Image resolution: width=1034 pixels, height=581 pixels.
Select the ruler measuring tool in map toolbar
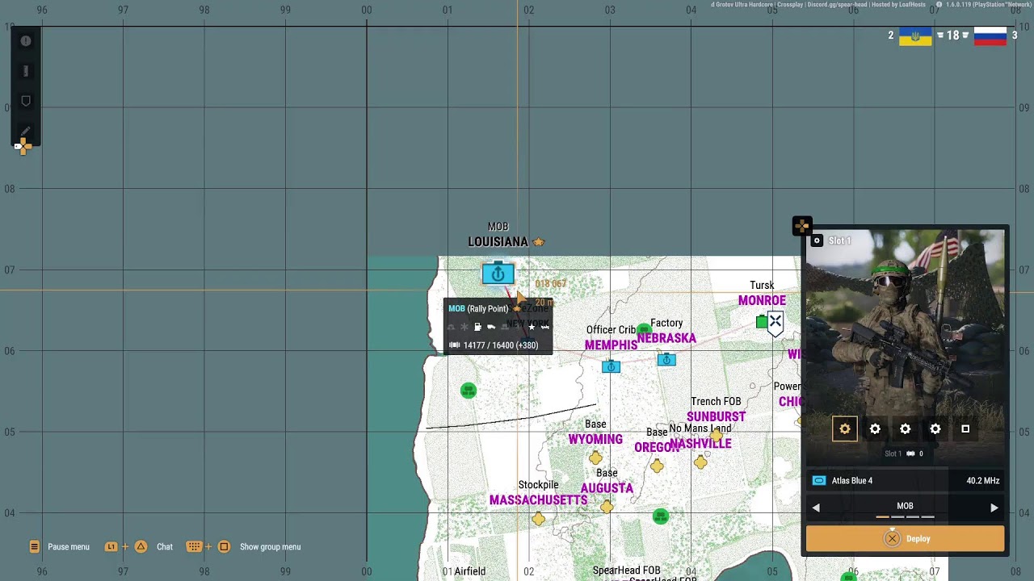[26, 71]
